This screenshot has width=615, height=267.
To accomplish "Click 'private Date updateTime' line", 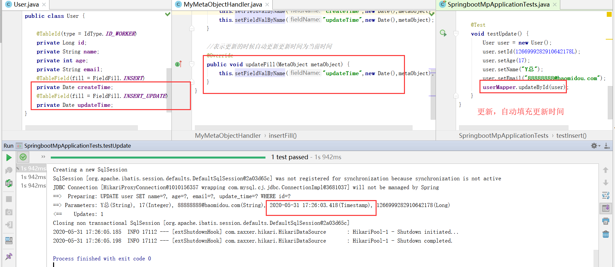I will click(x=75, y=105).
